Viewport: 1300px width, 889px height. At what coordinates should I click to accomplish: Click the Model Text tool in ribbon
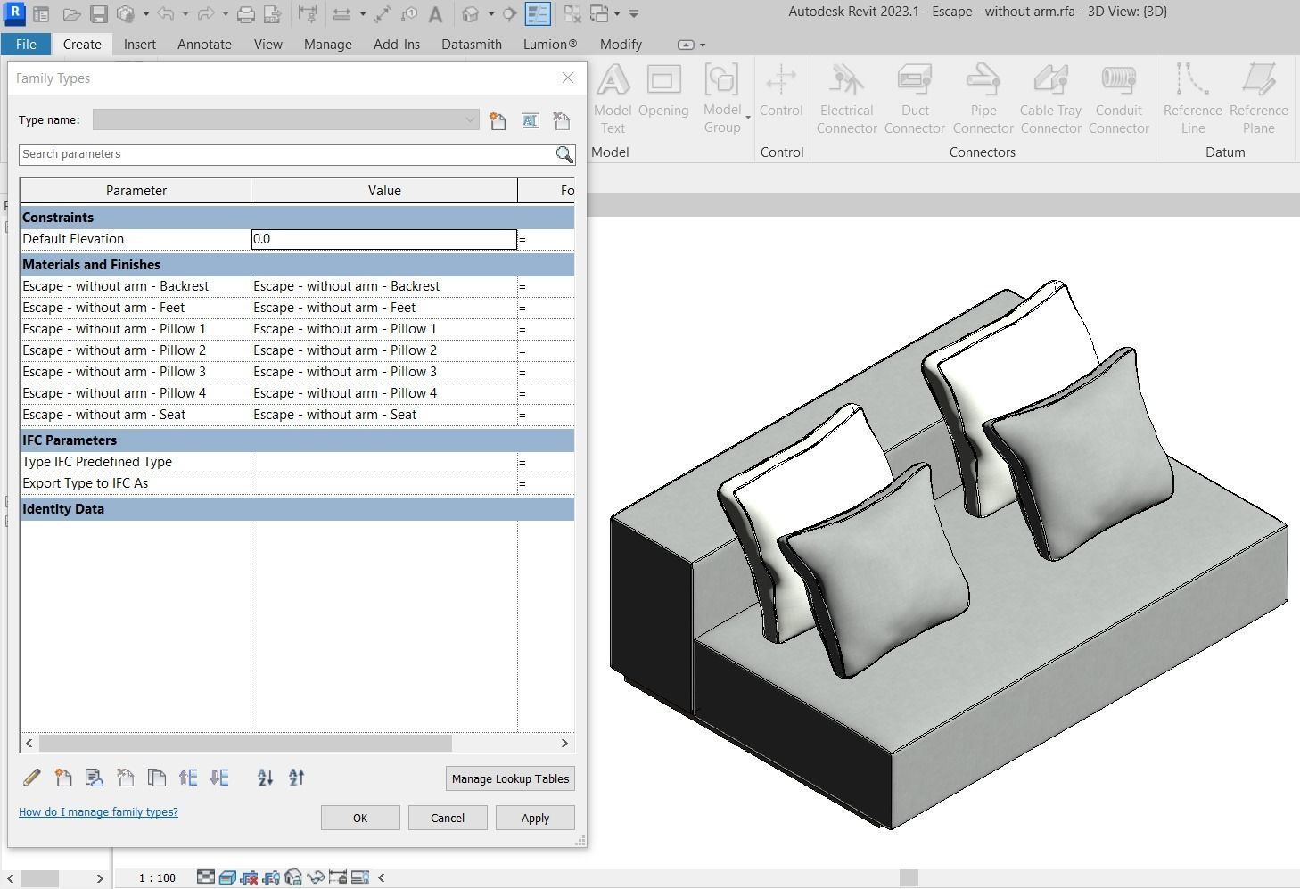tap(613, 98)
